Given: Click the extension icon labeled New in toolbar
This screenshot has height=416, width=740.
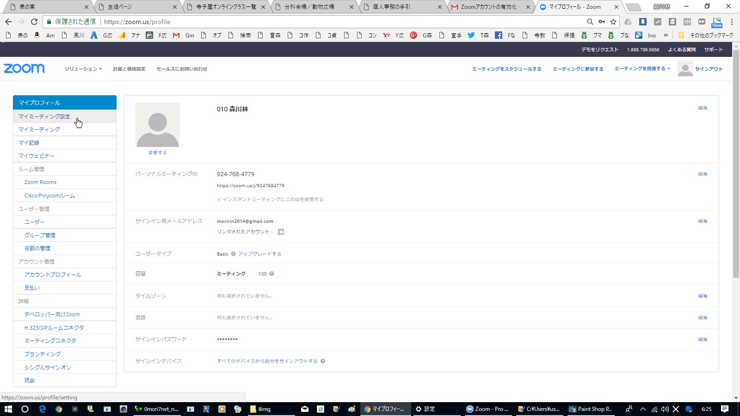Looking at the screenshot, I should point(717,22).
